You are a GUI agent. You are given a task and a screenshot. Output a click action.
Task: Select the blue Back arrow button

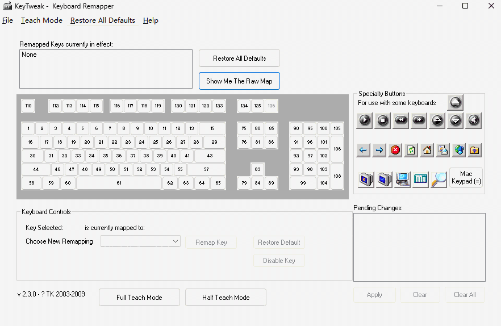364,150
